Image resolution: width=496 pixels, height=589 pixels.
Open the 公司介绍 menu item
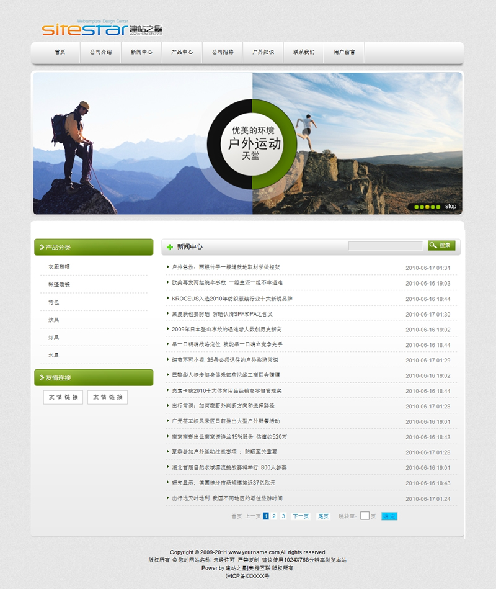100,53
